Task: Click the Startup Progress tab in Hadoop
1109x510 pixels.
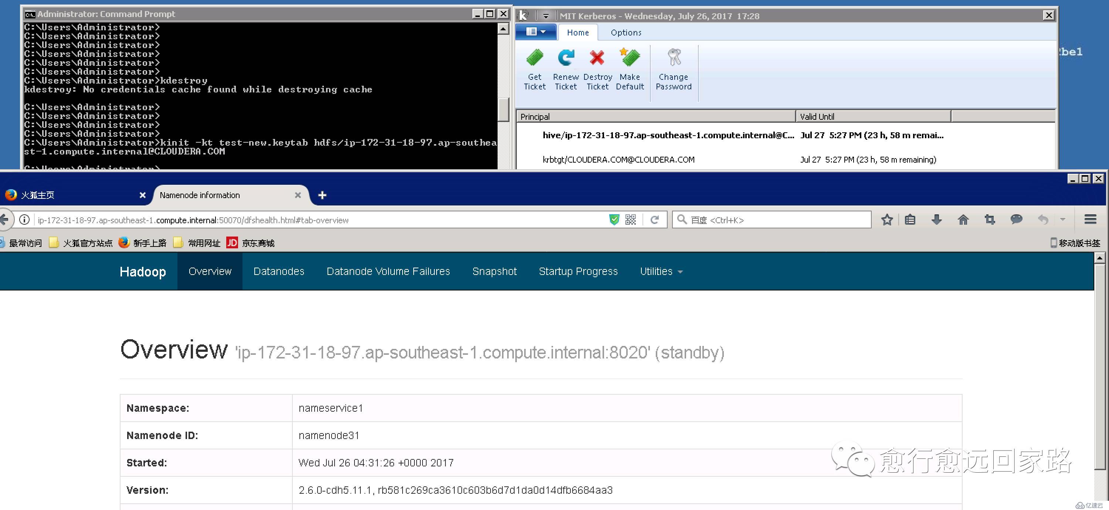Action: pos(578,271)
